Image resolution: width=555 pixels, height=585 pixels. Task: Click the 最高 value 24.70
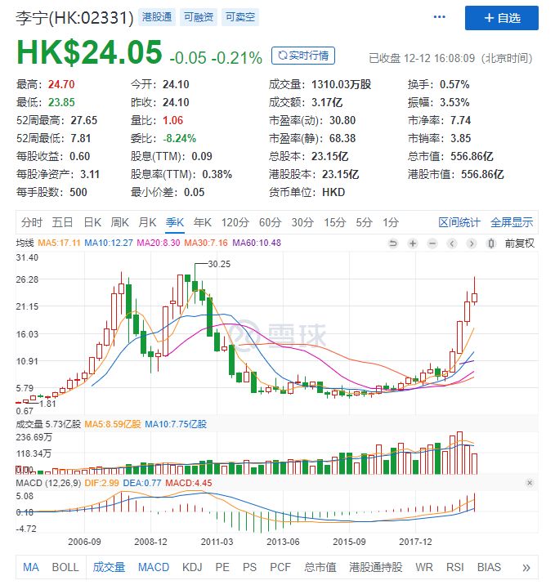61,84
